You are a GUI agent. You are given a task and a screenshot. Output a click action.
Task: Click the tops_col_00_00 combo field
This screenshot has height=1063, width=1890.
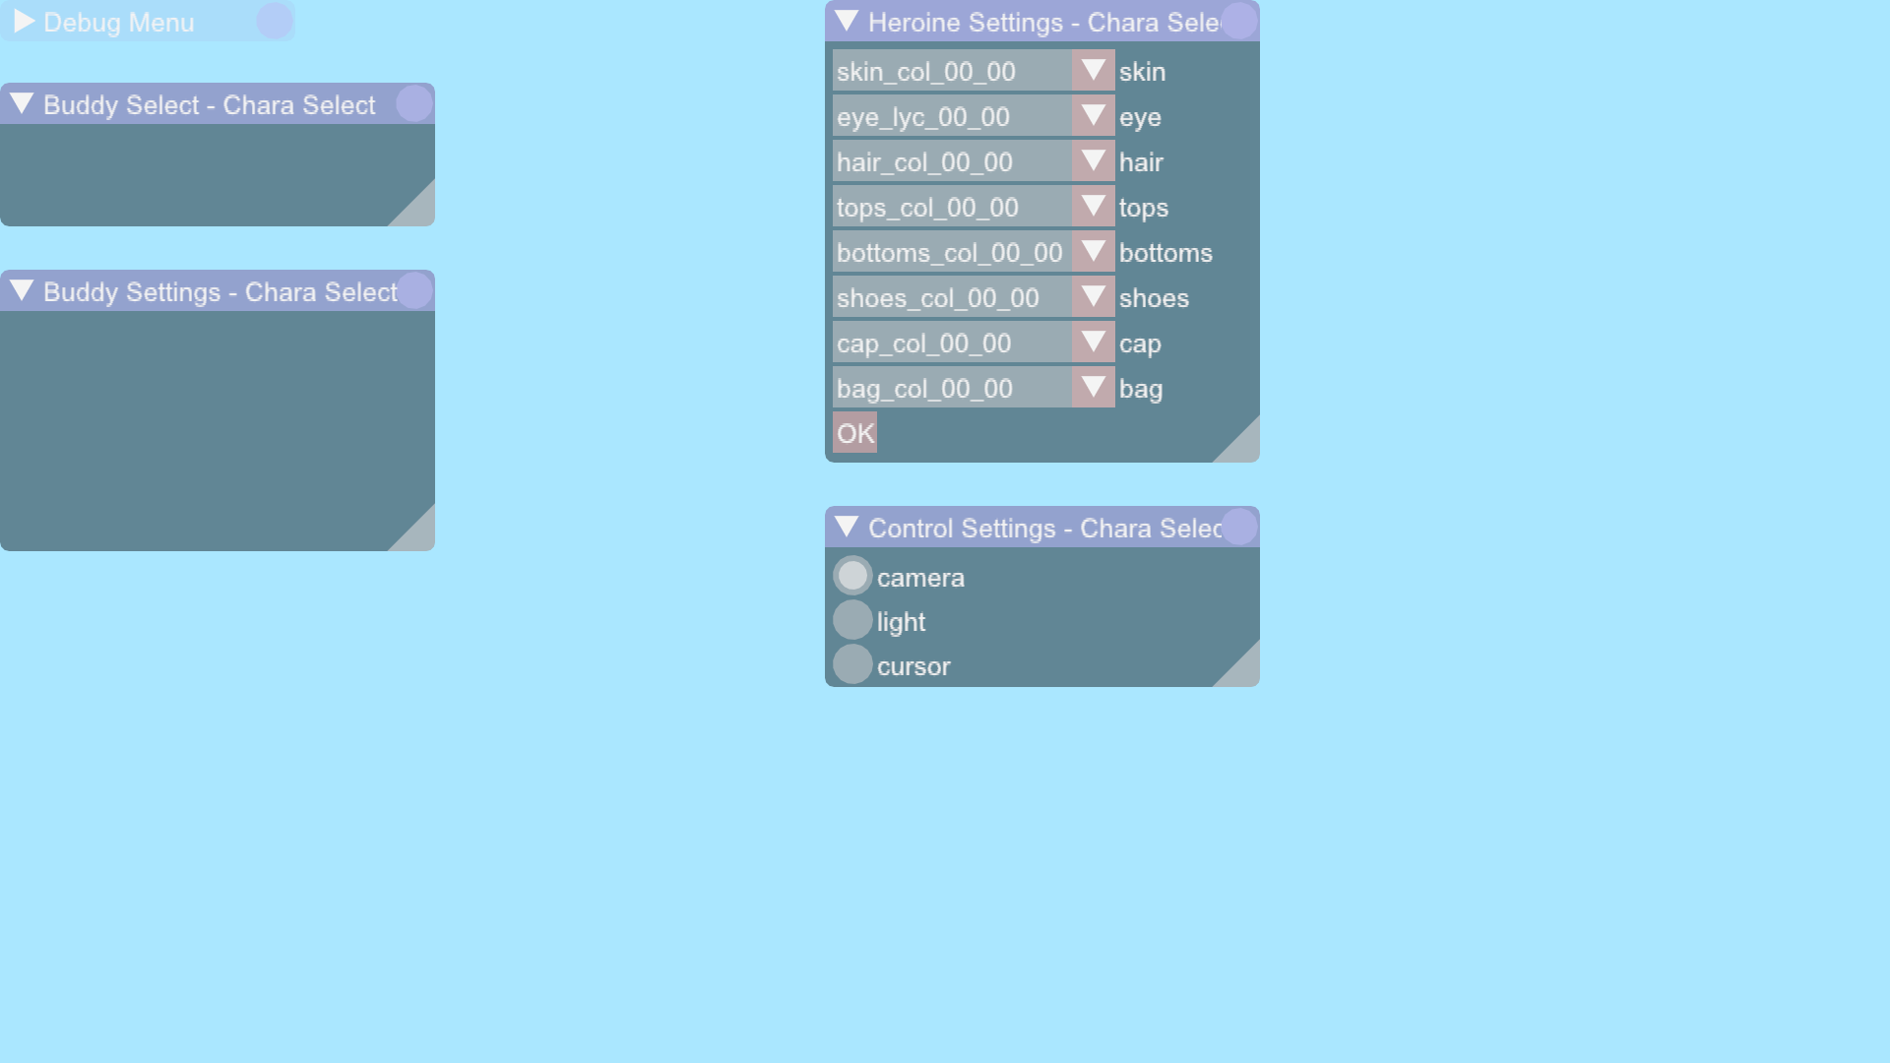953,206
